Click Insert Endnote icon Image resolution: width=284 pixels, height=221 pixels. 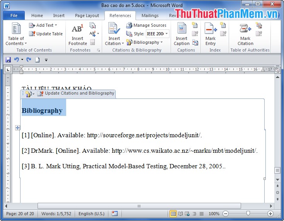coord(92,26)
